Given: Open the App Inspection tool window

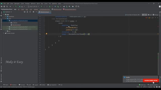Looking at the screenshot, I should pyautogui.click(x=52, y=85).
